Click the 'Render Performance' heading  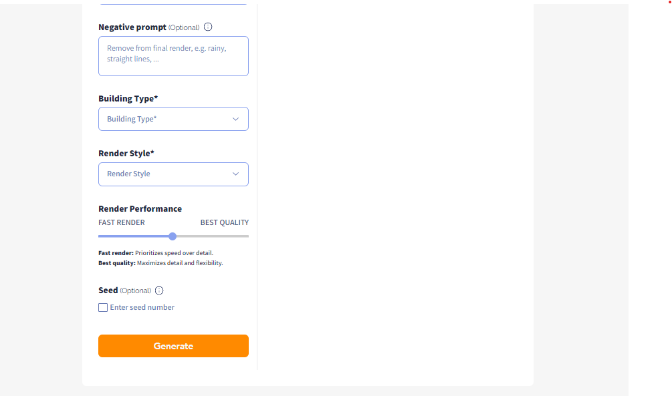[x=140, y=209]
